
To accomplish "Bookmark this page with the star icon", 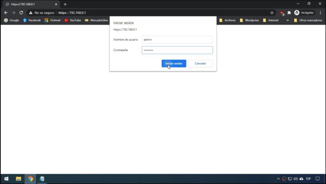I will coord(272,12).
